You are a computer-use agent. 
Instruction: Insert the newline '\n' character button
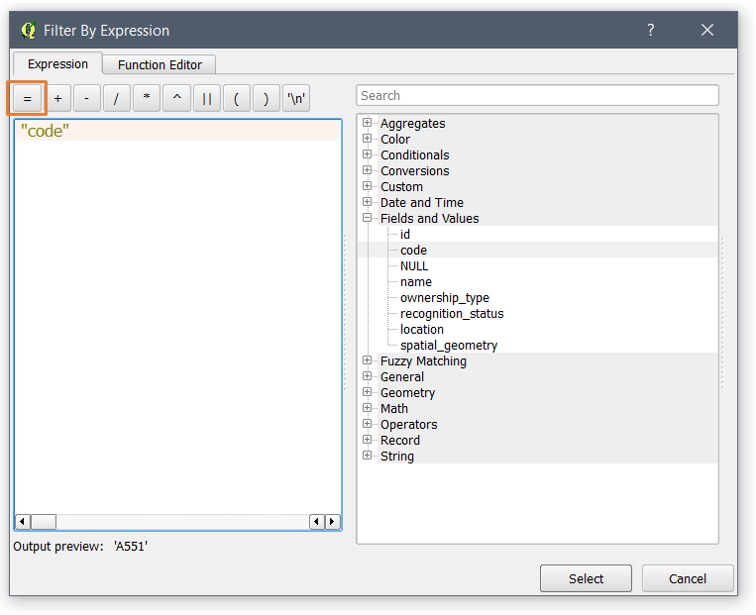(296, 98)
